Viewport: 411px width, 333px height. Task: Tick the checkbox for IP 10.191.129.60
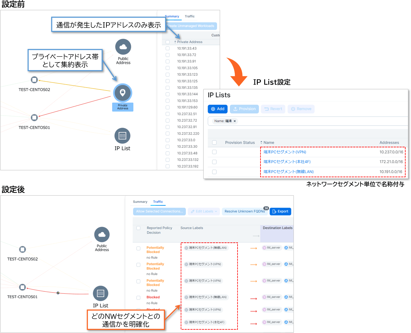tap(167, 107)
